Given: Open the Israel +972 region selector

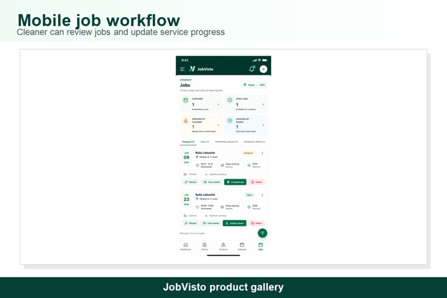Looking at the screenshot, I should click(x=253, y=85).
